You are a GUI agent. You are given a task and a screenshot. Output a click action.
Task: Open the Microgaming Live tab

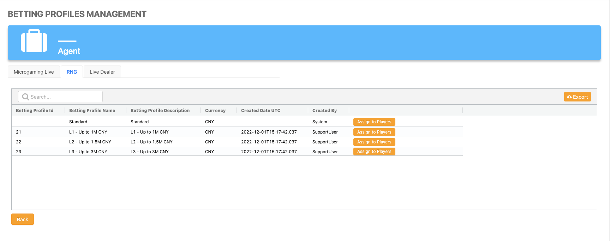point(34,72)
